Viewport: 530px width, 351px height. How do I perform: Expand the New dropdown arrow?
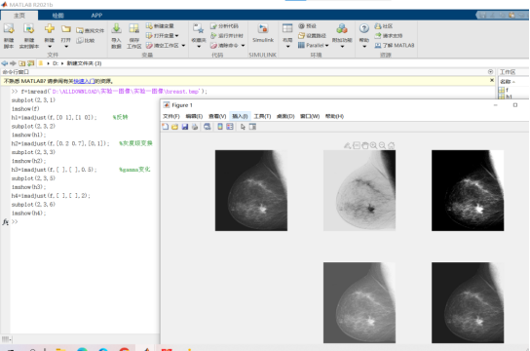[50, 47]
